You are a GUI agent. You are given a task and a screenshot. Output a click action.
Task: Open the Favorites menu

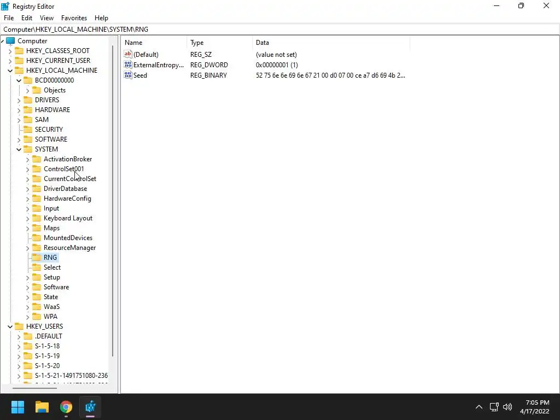coord(74,18)
